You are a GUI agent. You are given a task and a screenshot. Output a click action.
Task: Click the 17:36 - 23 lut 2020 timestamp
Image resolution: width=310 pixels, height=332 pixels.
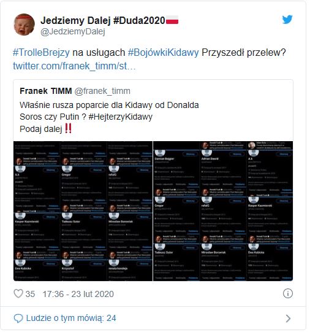pos(78,294)
